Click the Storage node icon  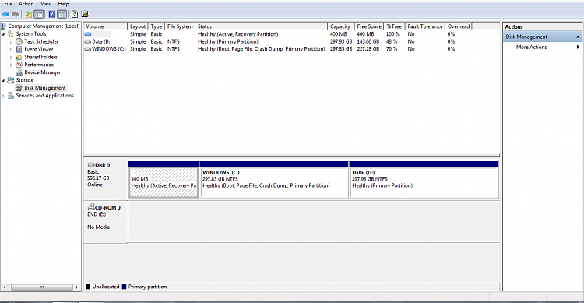(x=11, y=80)
